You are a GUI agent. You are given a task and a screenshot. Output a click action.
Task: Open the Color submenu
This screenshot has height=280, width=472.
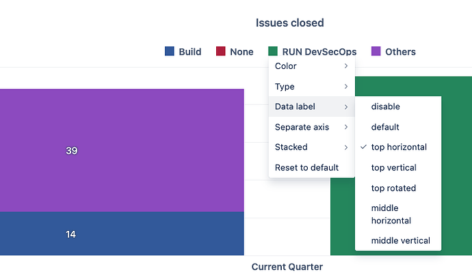point(311,66)
